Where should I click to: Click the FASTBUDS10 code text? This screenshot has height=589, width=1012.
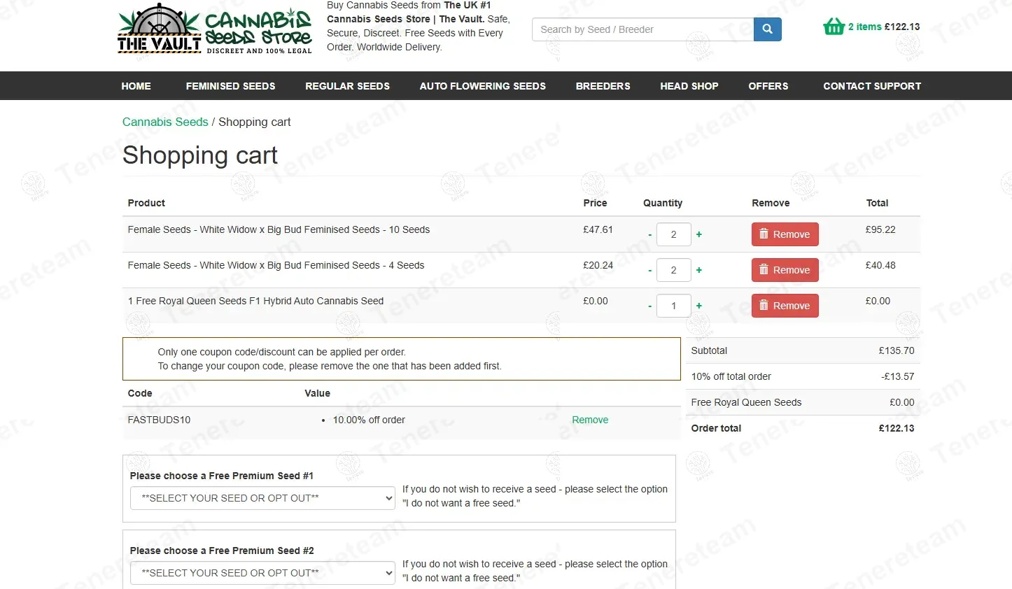coord(159,420)
